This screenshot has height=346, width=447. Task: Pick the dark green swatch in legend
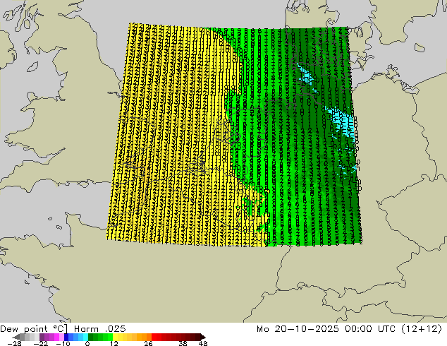90,337
